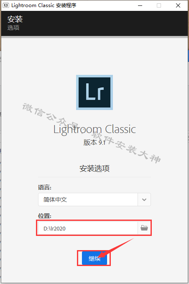
Task: Click the 位置 label
Action: (45, 216)
